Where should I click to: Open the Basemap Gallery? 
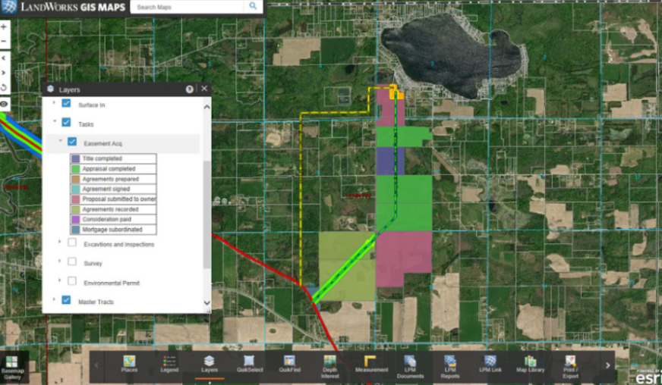[x=12, y=368]
